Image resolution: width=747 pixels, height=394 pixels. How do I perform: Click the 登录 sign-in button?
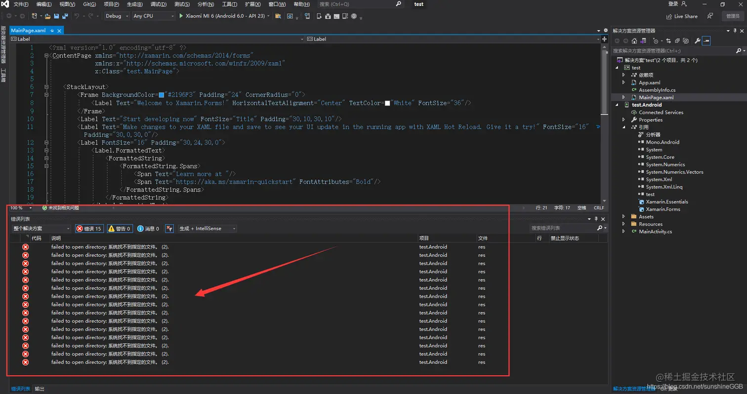(x=677, y=4)
